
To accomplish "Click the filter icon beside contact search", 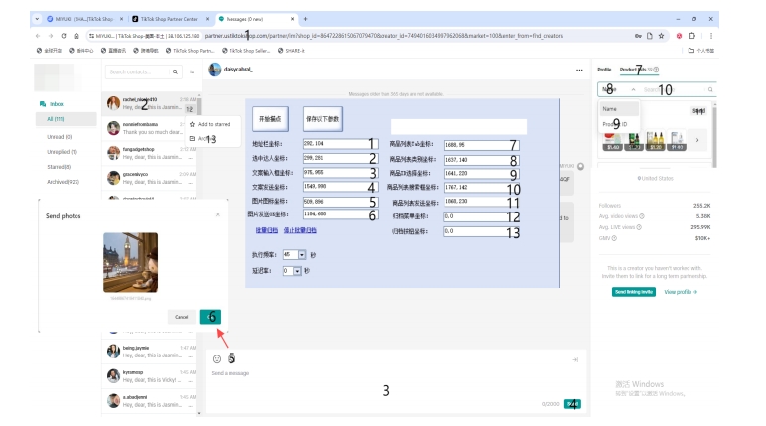I will [192, 71].
